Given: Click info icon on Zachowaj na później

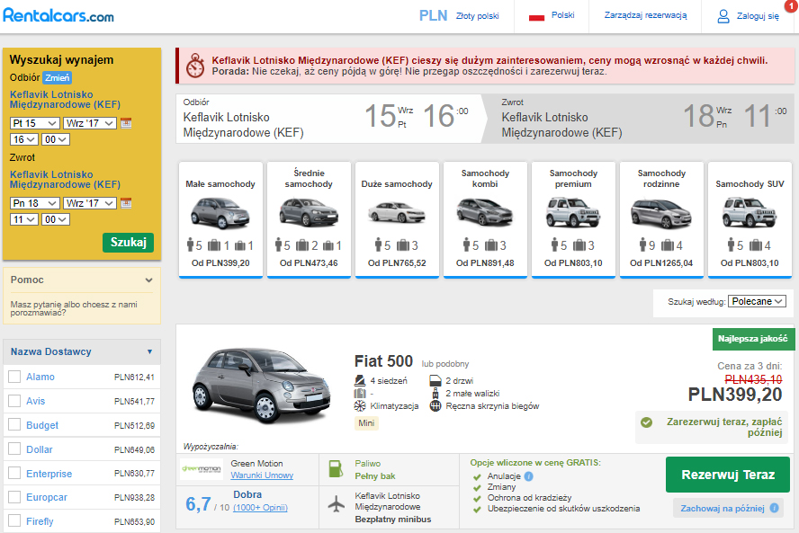Looking at the screenshot, I should (x=772, y=508).
